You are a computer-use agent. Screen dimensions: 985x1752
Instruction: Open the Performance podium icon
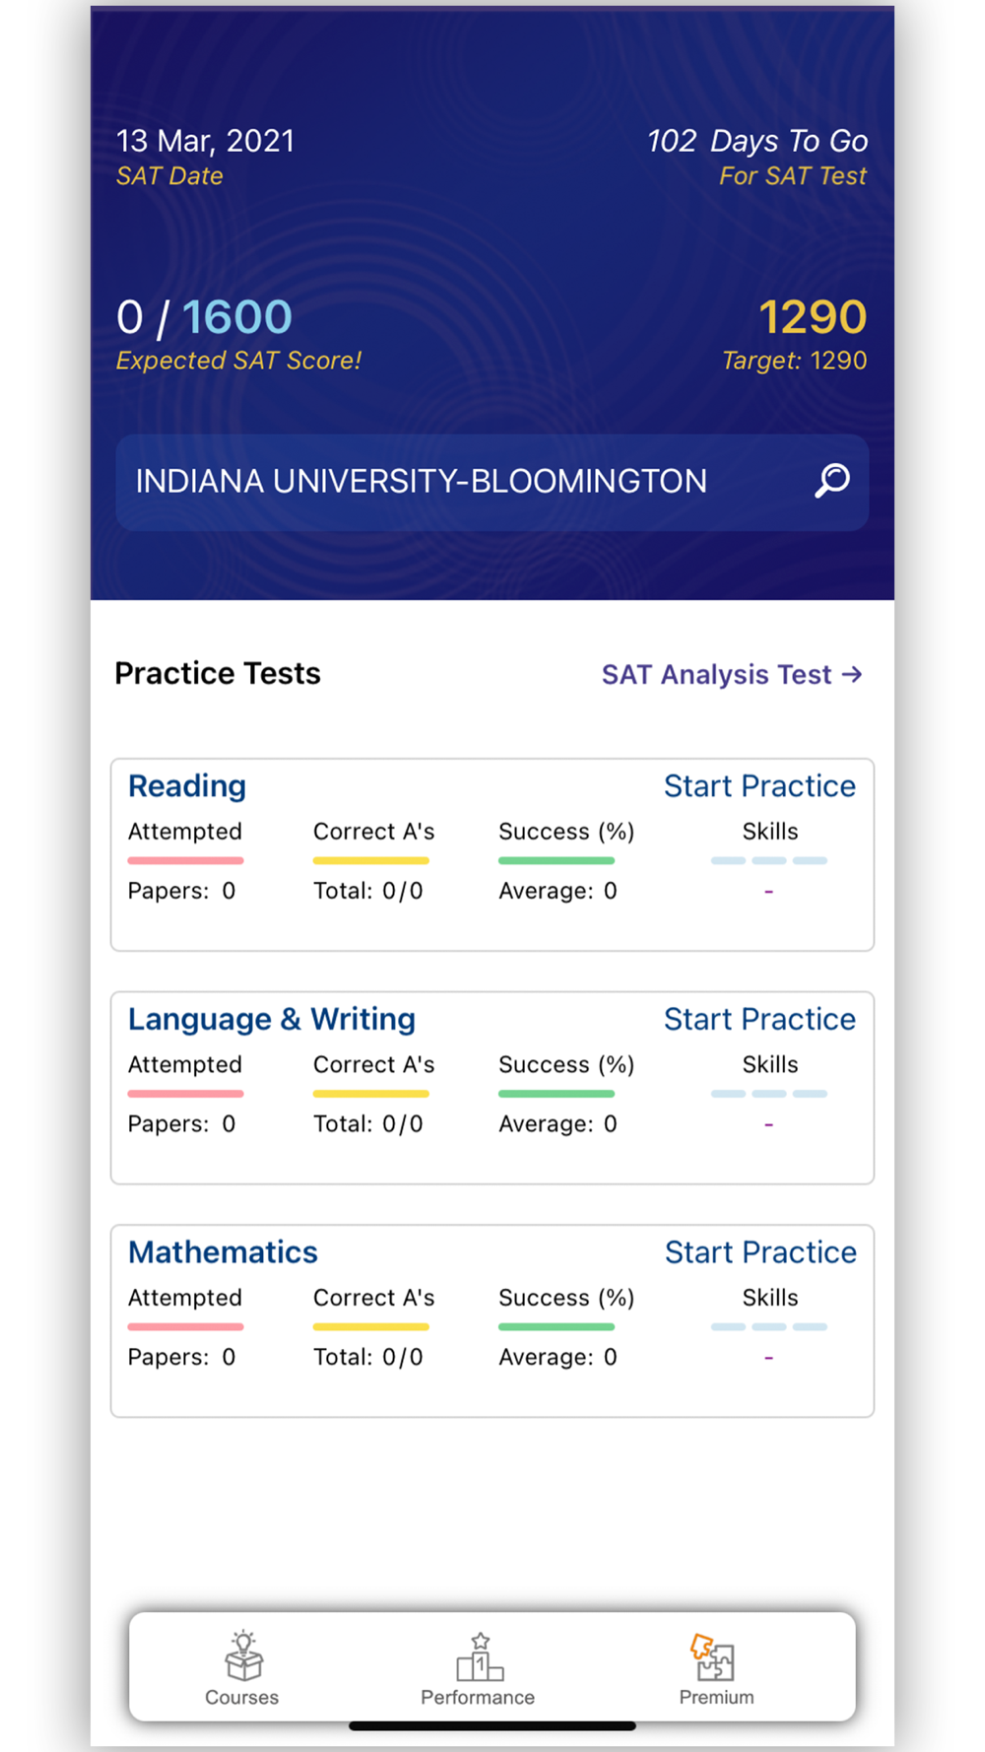[x=480, y=1656]
